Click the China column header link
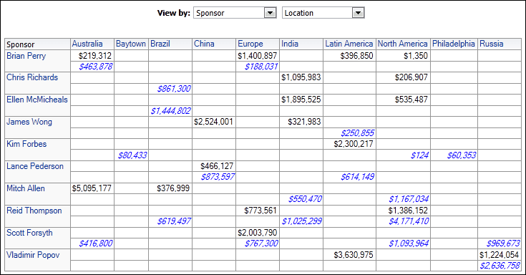The image size is (526, 275). [204, 44]
